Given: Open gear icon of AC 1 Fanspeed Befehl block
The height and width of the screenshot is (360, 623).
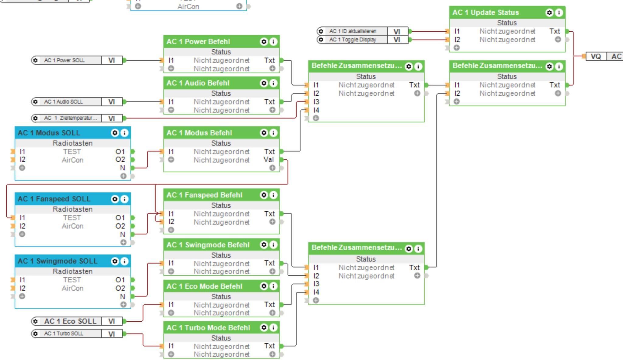Looking at the screenshot, I should pyautogui.click(x=264, y=195).
